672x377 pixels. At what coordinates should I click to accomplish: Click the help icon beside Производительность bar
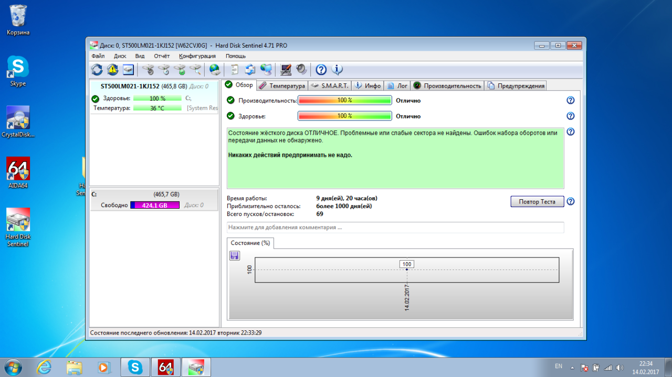[571, 100]
